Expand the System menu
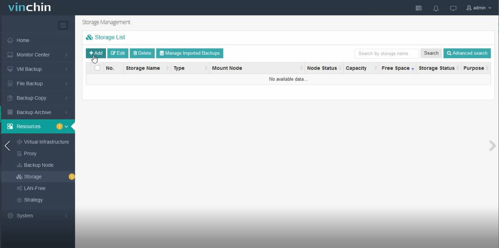 tap(25, 215)
